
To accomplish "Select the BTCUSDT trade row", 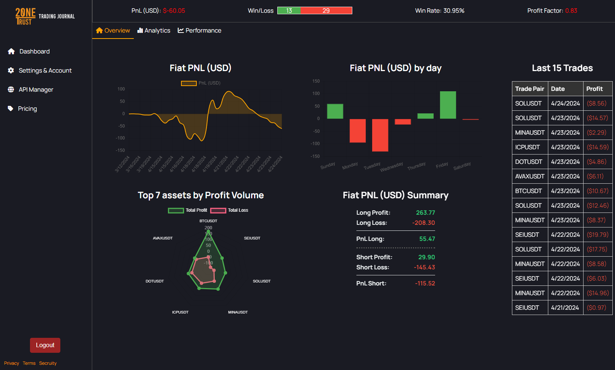I will (x=562, y=191).
